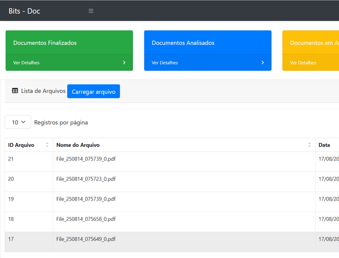Toggle the hamburger sidebar menu
This screenshot has height=258, width=339.
pos(91,11)
